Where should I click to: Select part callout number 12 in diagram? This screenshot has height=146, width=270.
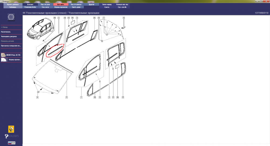pyautogui.click(x=69, y=18)
